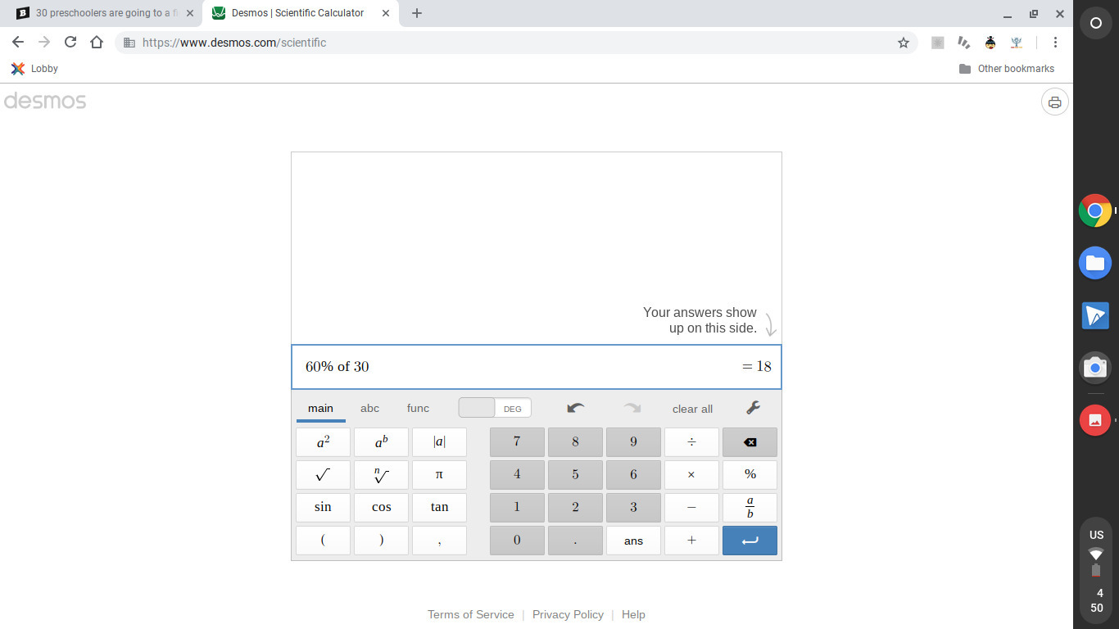Open the system status tray

pos(1096,568)
